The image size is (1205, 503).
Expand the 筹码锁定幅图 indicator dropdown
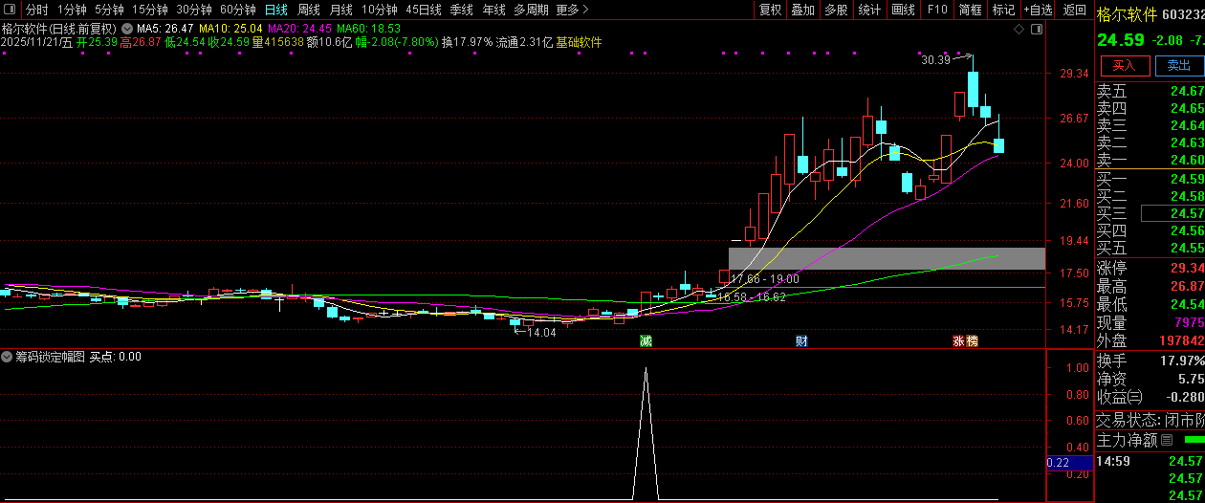pyautogui.click(x=8, y=357)
